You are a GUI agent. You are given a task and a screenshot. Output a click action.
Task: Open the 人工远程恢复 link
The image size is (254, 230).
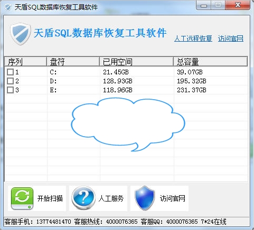click(193, 39)
